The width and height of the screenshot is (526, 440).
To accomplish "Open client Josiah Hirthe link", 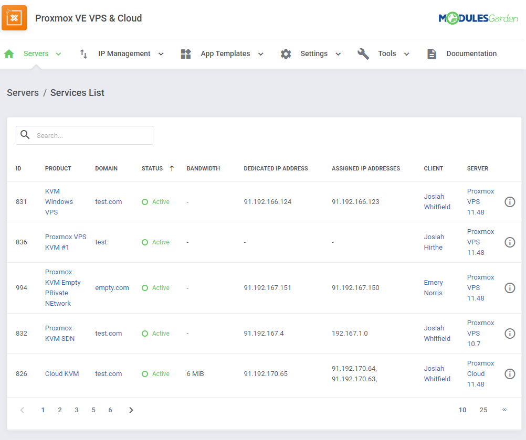I will [x=434, y=242].
